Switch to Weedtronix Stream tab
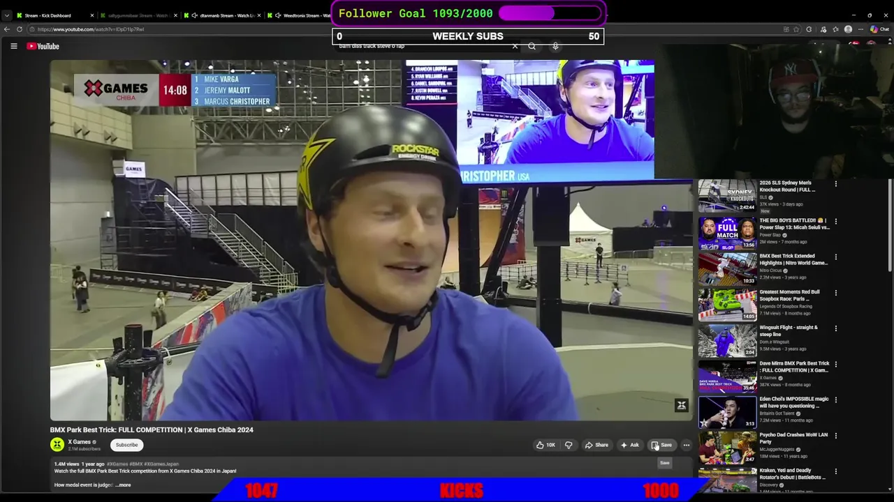Image resolution: width=894 pixels, height=502 pixels. [302, 15]
